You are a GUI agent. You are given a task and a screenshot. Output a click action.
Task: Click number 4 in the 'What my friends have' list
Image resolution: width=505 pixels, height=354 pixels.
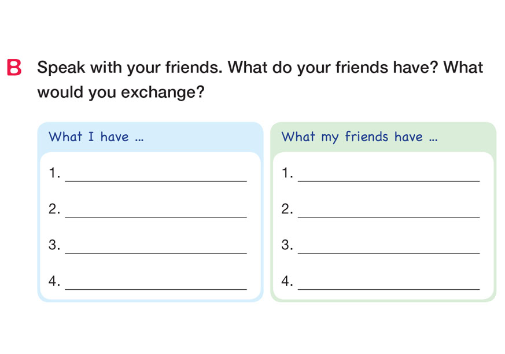point(286,281)
